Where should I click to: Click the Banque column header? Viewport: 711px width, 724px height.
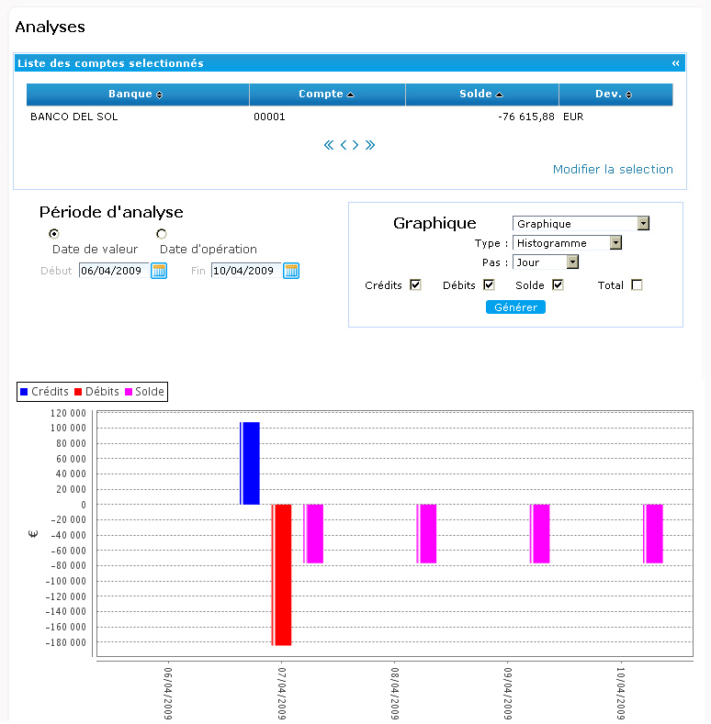tap(138, 95)
